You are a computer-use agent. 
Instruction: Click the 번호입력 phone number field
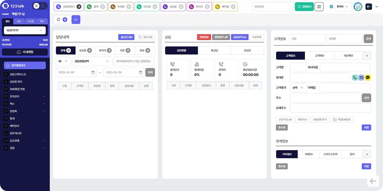(272, 7)
